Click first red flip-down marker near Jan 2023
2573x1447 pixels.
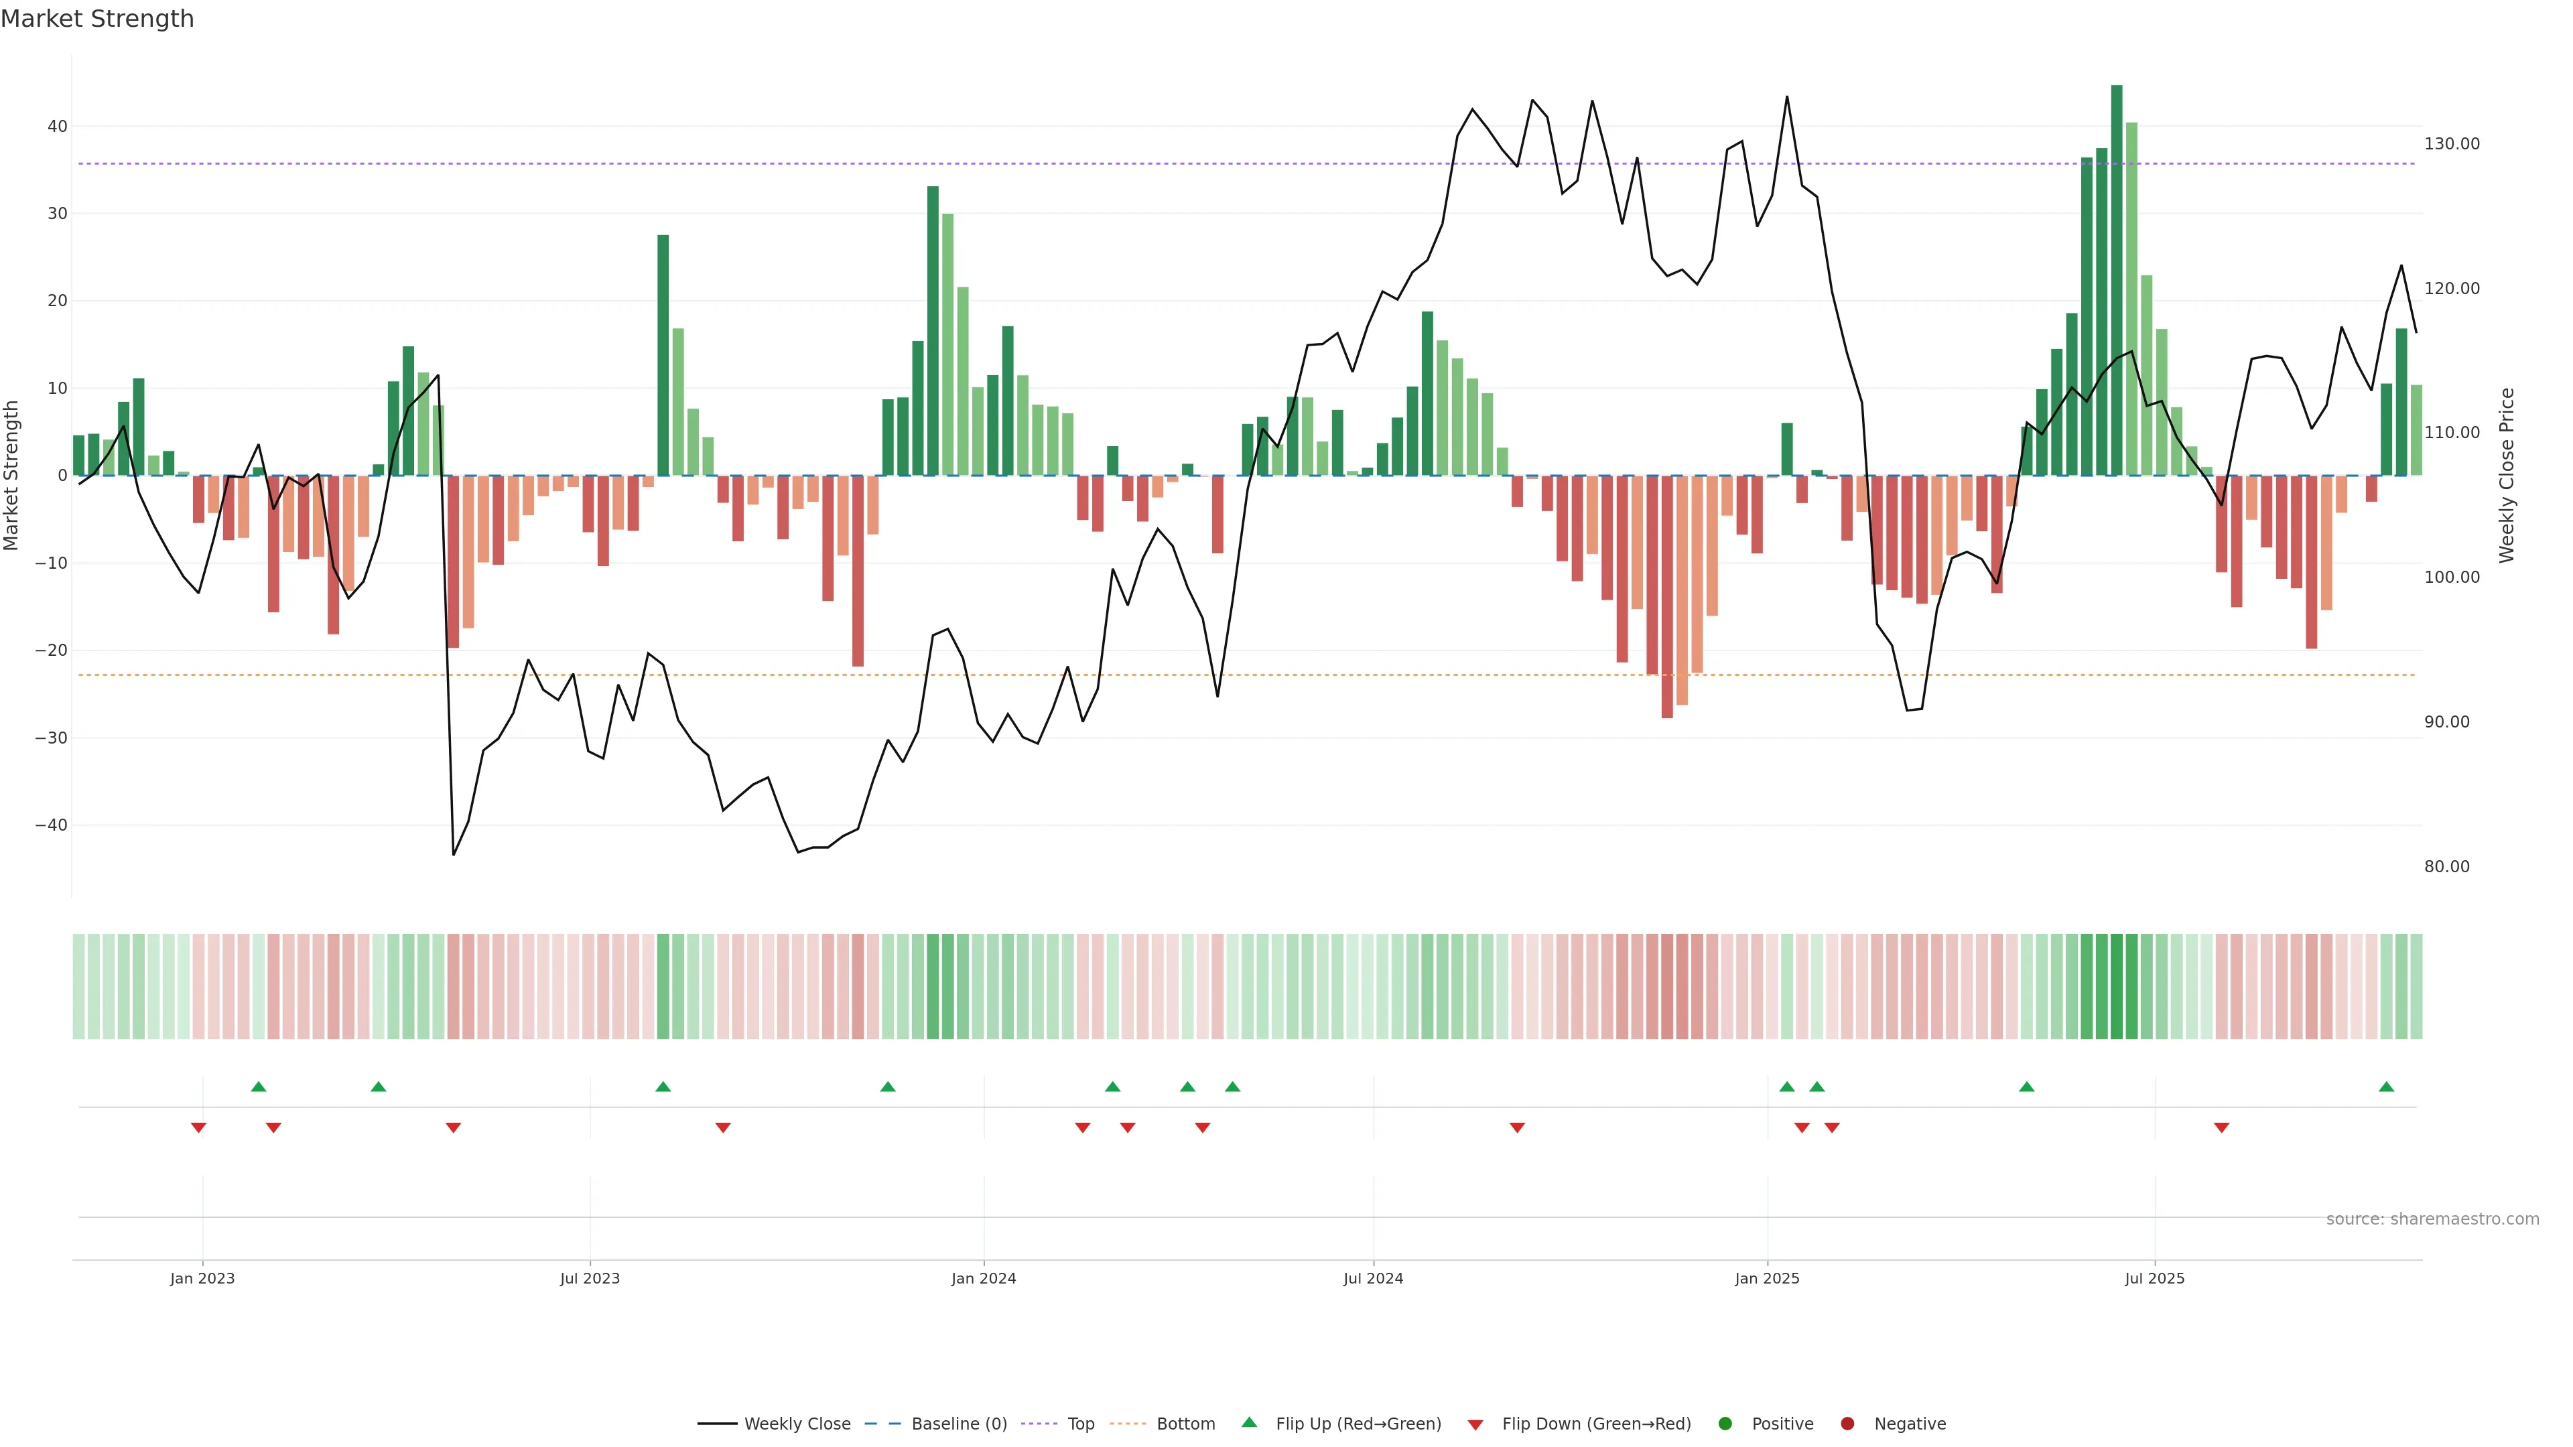pos(199,1127)
